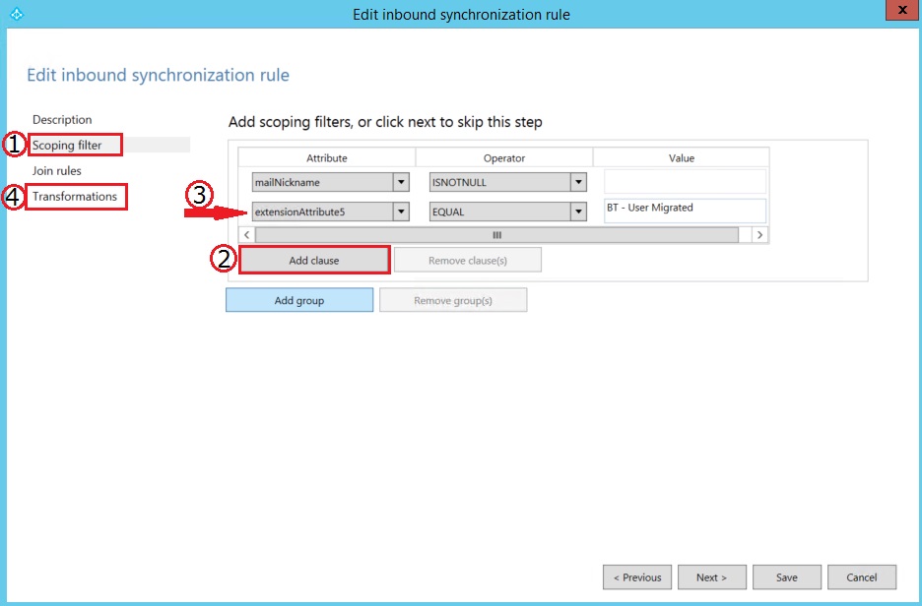Go back with the Previous button

point(637,577)
